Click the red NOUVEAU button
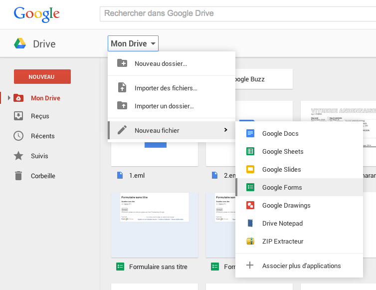The image size is (376, 290). (x=42, y=76)
